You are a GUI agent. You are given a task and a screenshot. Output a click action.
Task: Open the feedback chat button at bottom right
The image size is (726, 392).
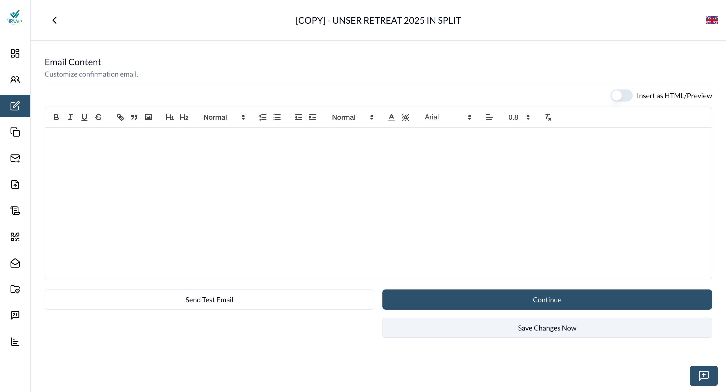click(x=704, y=376)
